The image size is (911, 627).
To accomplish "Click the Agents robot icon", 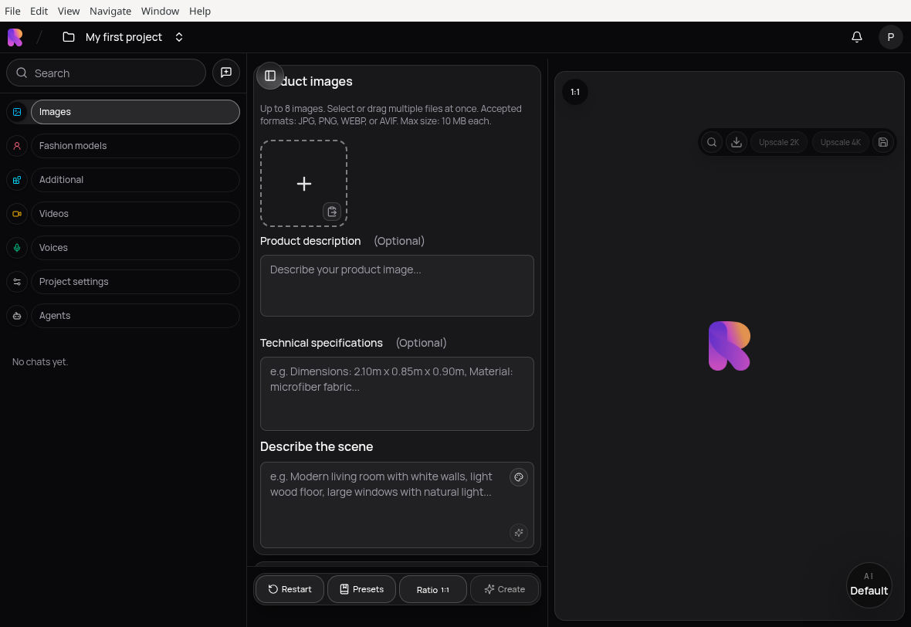I will tap(17, 316).
